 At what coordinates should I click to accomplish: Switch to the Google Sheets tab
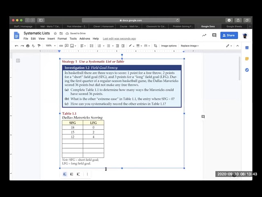click(x=234, y=26)
